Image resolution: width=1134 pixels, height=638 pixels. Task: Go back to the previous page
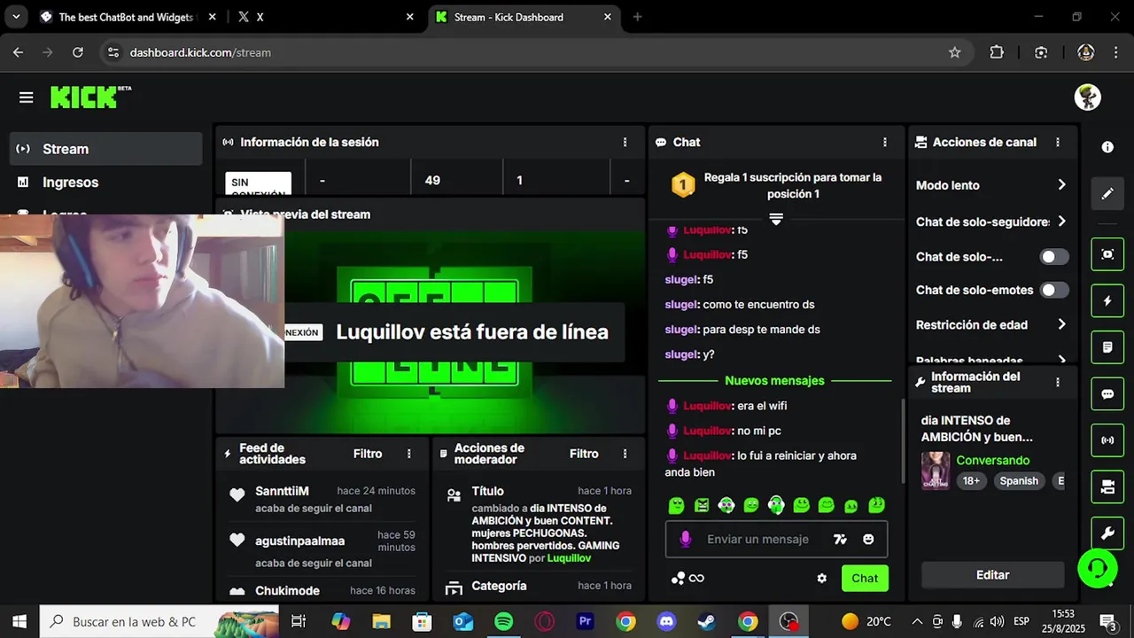pyautogui.click(x=18, y=52)
